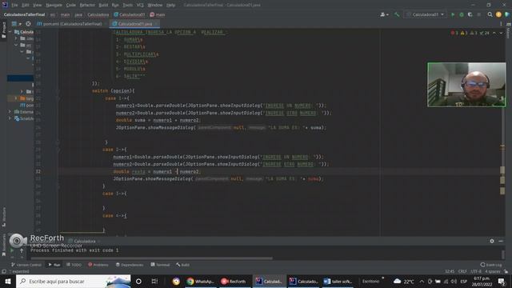Collapse the CalculadoraTallerFinal root node

coord(10,32)
